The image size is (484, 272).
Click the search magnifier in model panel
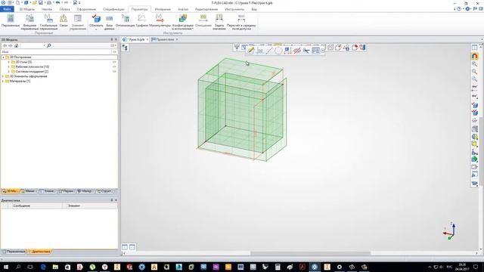point(48,45)
